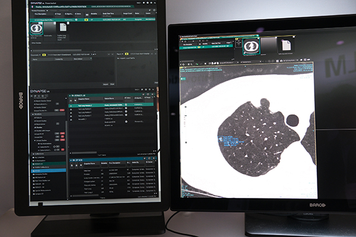Select the document file icon thumbnail
This screenshot has width=356, height=237.
pos(62,28)
